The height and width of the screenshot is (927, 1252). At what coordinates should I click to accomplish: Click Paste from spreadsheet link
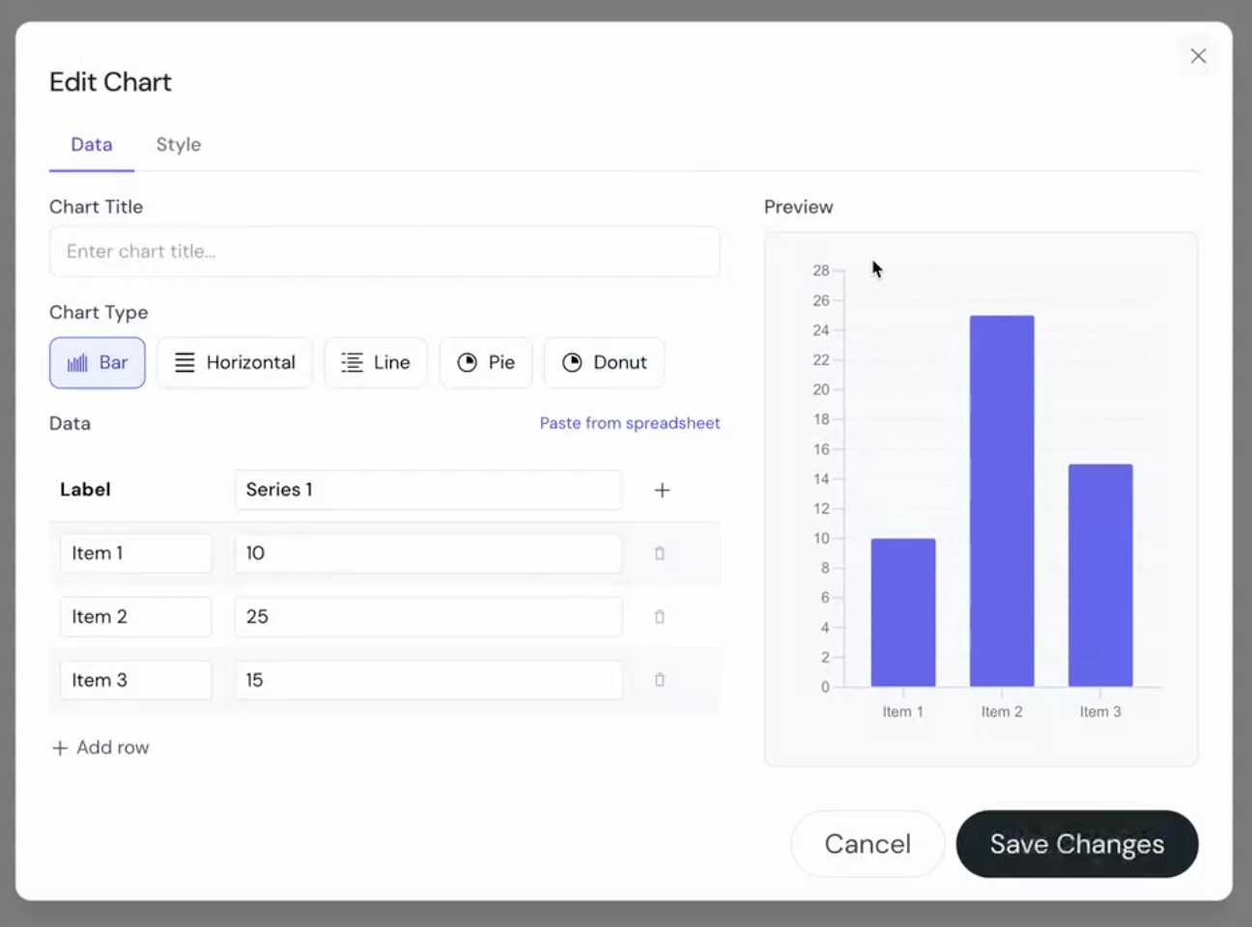click(630, 423)
